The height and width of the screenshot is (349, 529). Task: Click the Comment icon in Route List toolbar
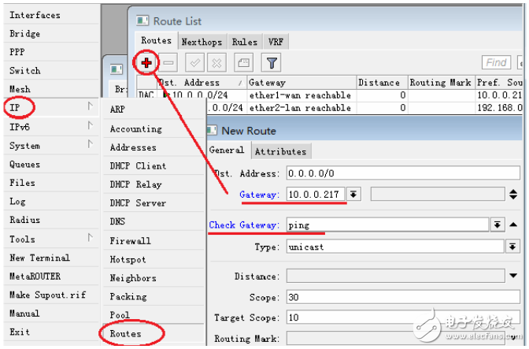click(244, 61)
